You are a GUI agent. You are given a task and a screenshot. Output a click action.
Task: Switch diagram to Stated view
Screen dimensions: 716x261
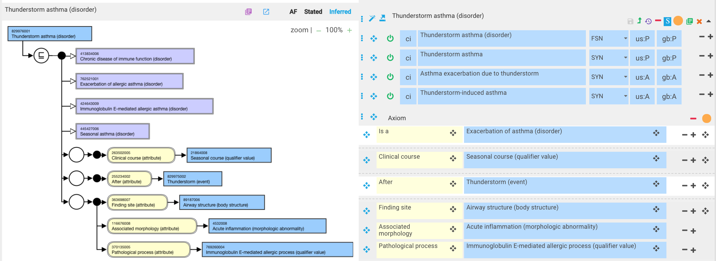point(313,12)
